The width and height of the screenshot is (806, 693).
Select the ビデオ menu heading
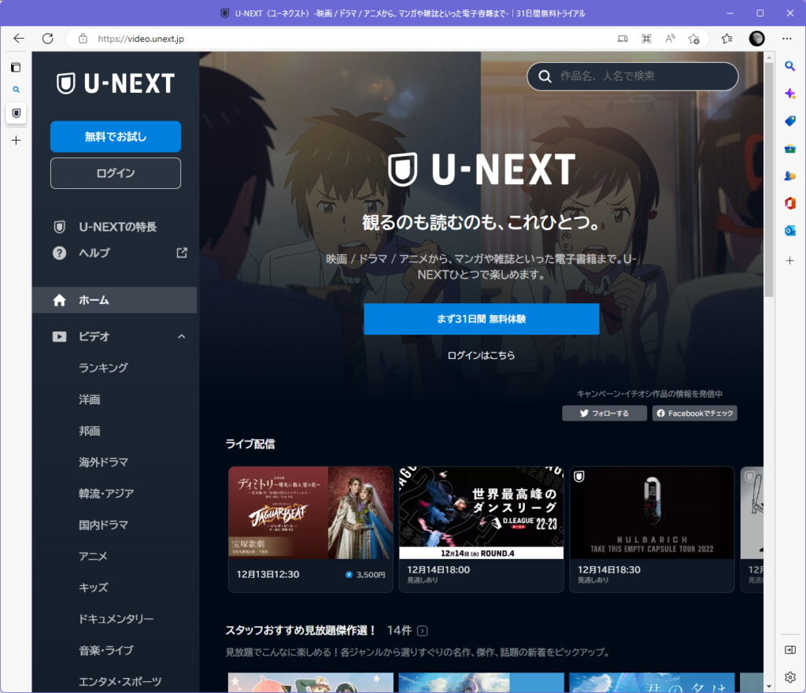[x=94, y=337]
